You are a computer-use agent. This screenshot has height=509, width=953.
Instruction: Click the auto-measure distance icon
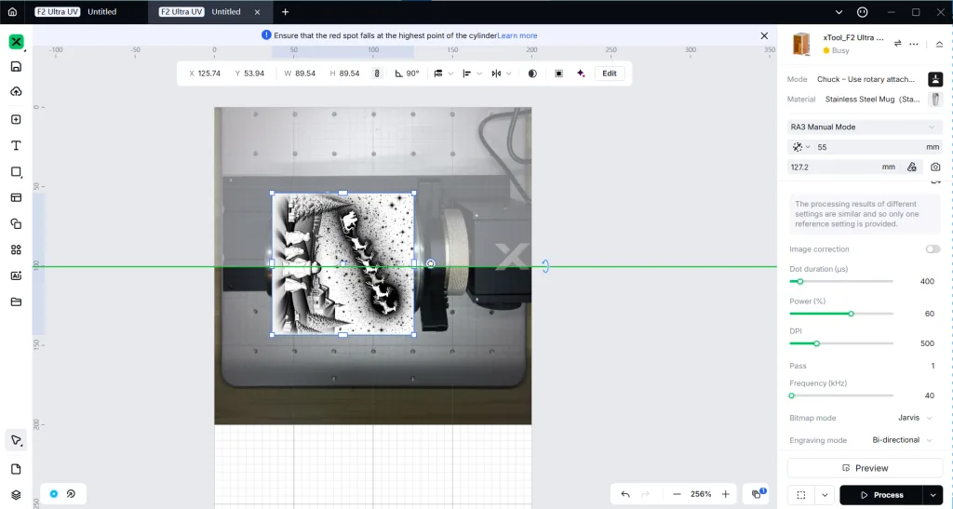912,167
